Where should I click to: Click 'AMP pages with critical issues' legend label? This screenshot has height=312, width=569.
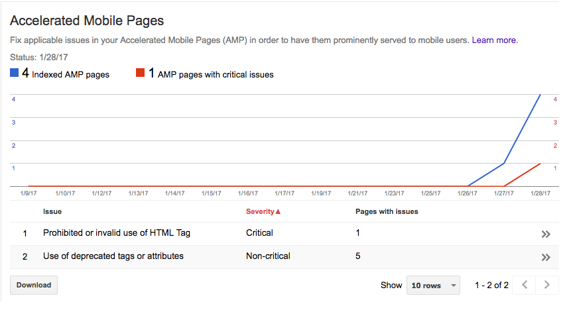[x=216, y=75]
